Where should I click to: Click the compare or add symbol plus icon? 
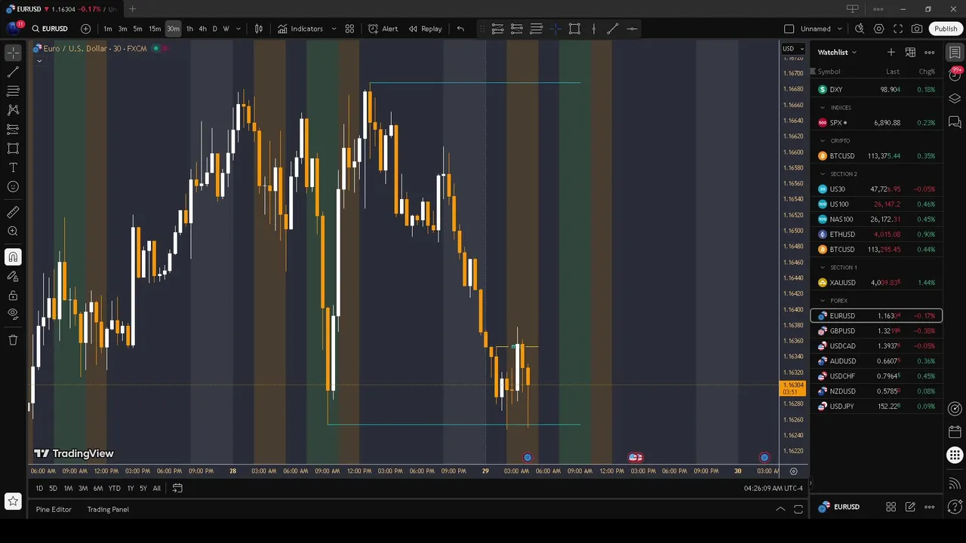tap(85, 29)
